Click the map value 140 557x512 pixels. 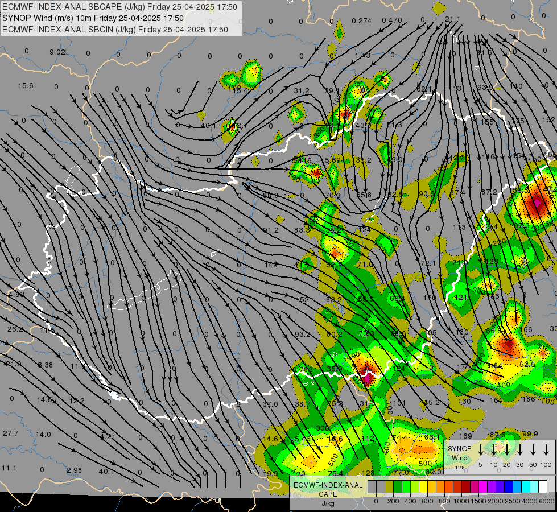point(516,86)
